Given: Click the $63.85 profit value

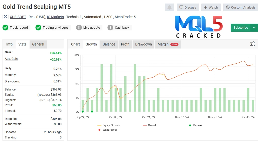Looking at the screenshot, I should (x=57, y=105).
